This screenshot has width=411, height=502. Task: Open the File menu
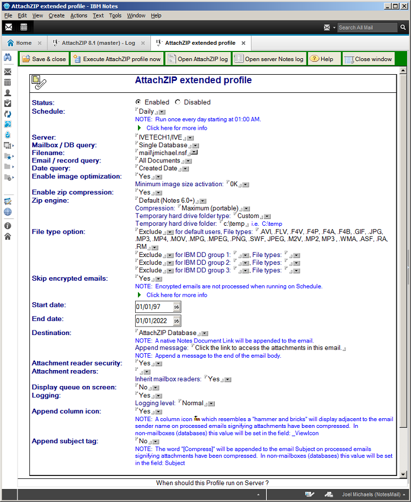tap(8, 15)
